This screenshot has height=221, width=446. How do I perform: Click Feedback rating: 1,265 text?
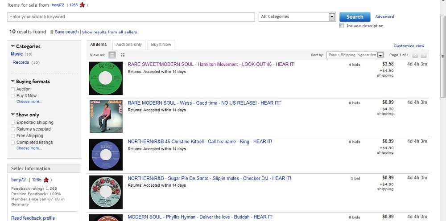[x=34, y=188]
